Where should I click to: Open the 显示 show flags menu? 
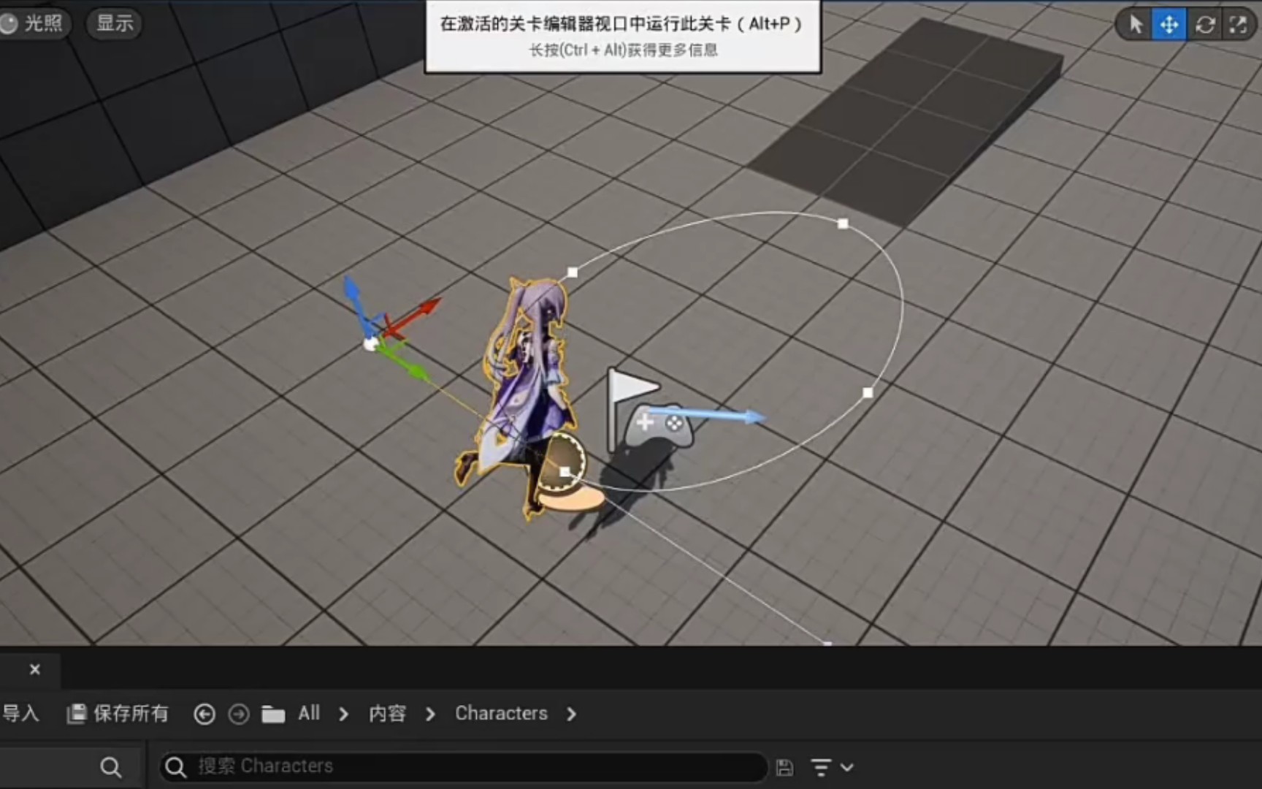click(115, 23)
